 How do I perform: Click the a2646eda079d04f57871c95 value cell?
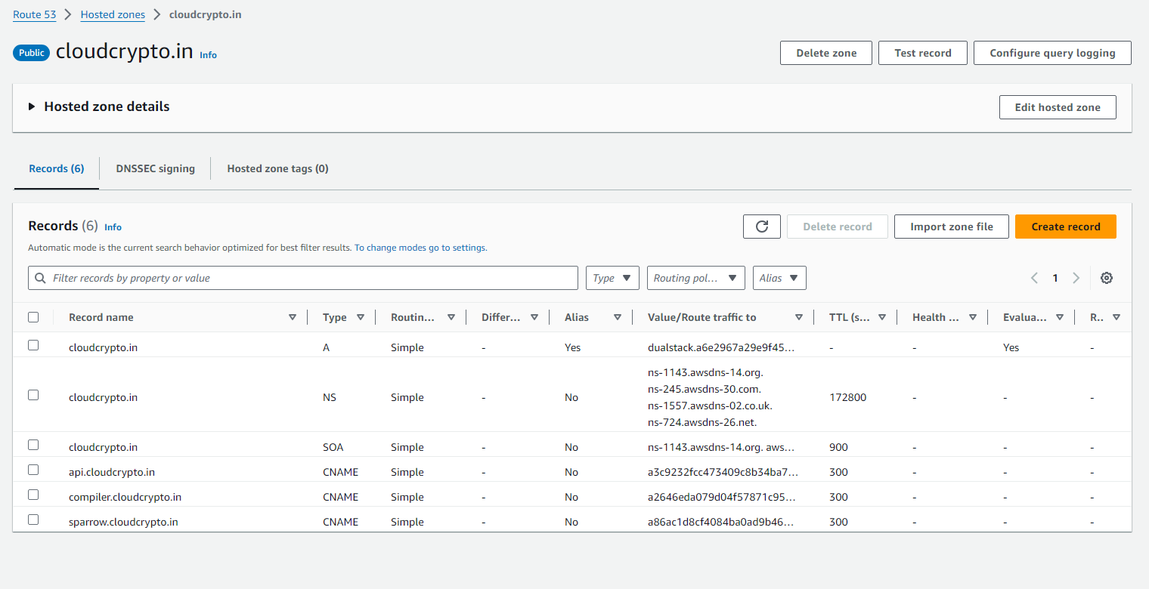point(722,497)
